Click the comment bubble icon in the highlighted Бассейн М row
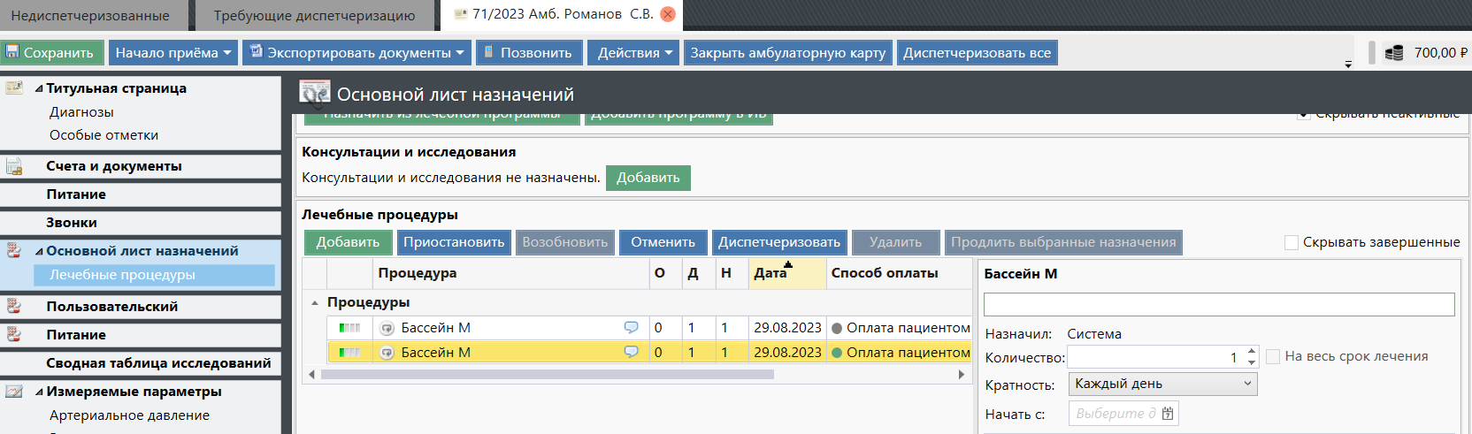This screenshot has width=1472, height=434. pyautogui.click(x=631, y=352)
